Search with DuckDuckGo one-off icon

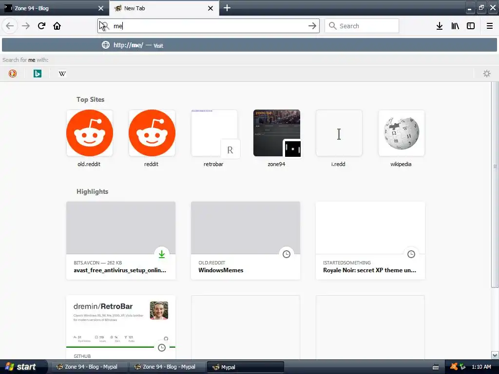pyautogui.click(x=12, y=74)
